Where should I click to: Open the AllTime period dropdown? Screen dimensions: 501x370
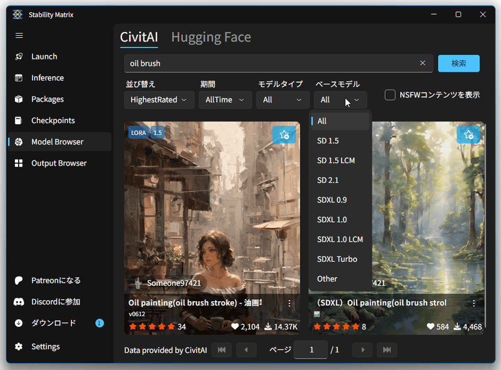point(225,100)
